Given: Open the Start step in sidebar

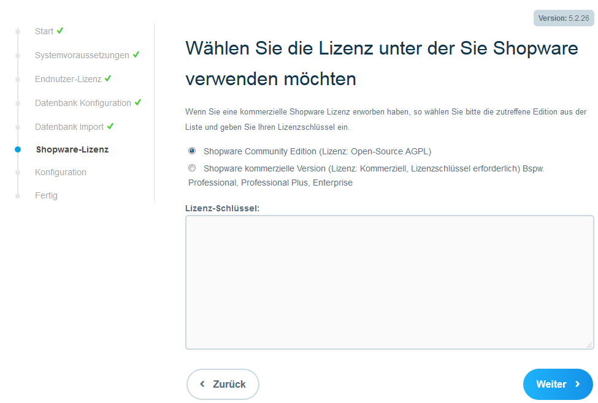Looking at the screenshot, I should pyautogui.click(x=44, y=31).
